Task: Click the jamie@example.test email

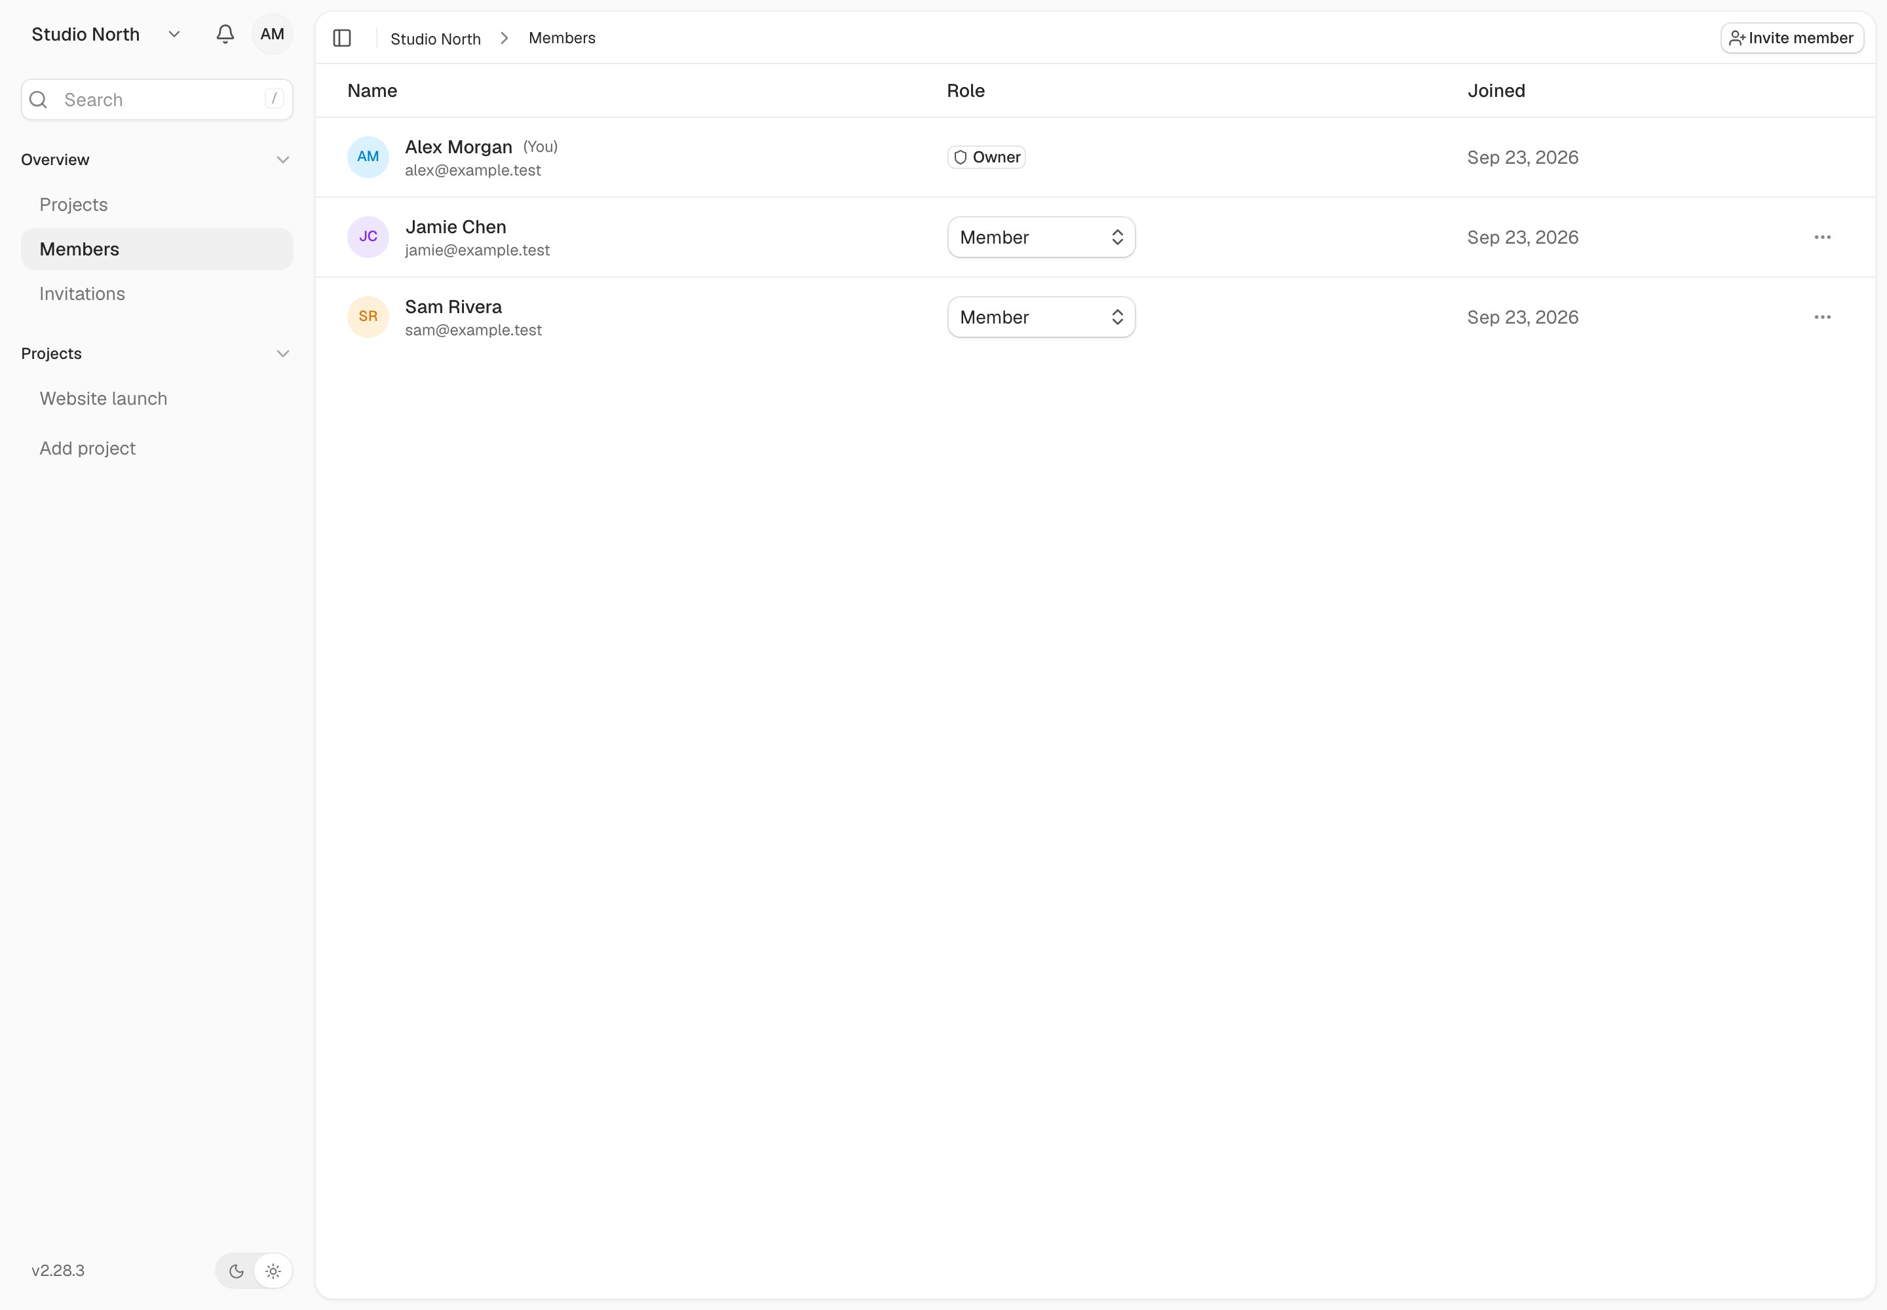Action: click(x=477, y=250)
